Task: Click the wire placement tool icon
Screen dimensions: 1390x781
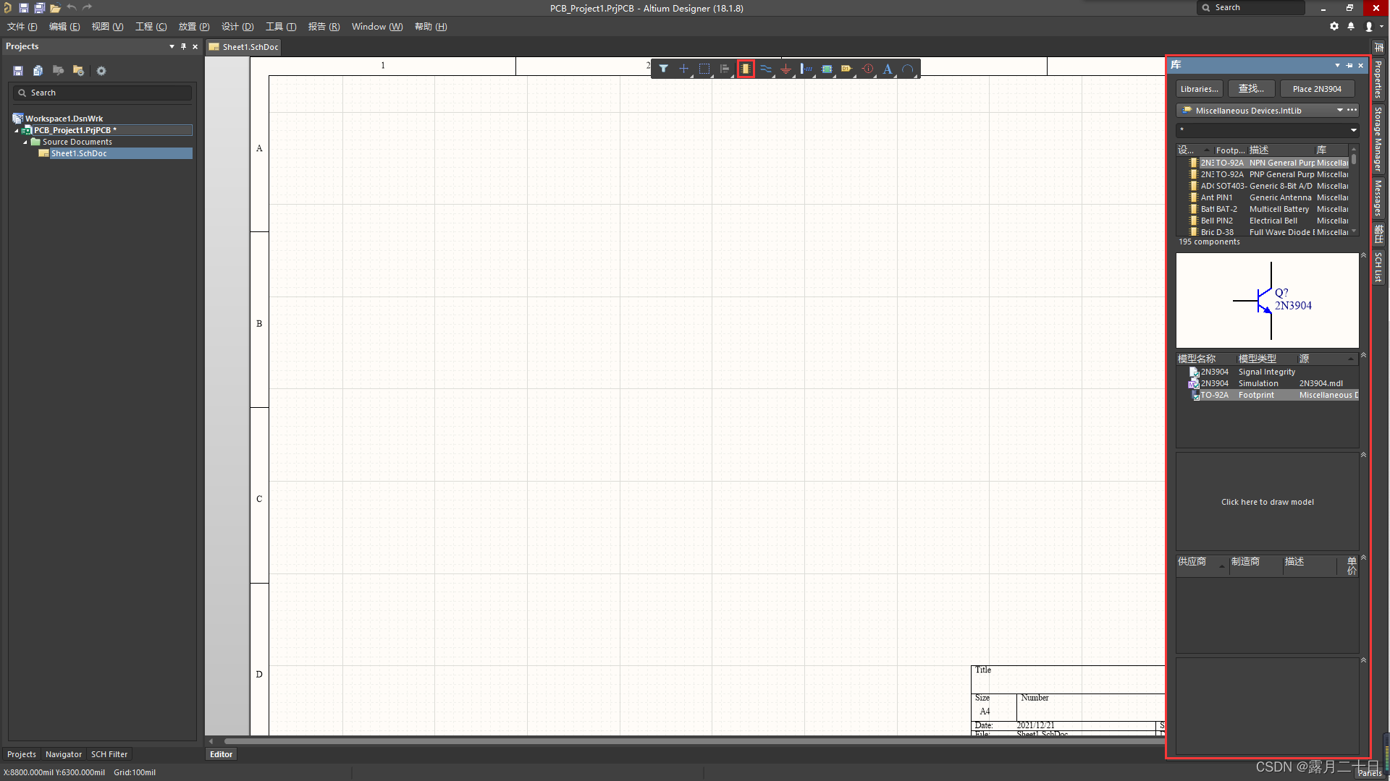Action: pyautogui.click(x=767, y=69)
